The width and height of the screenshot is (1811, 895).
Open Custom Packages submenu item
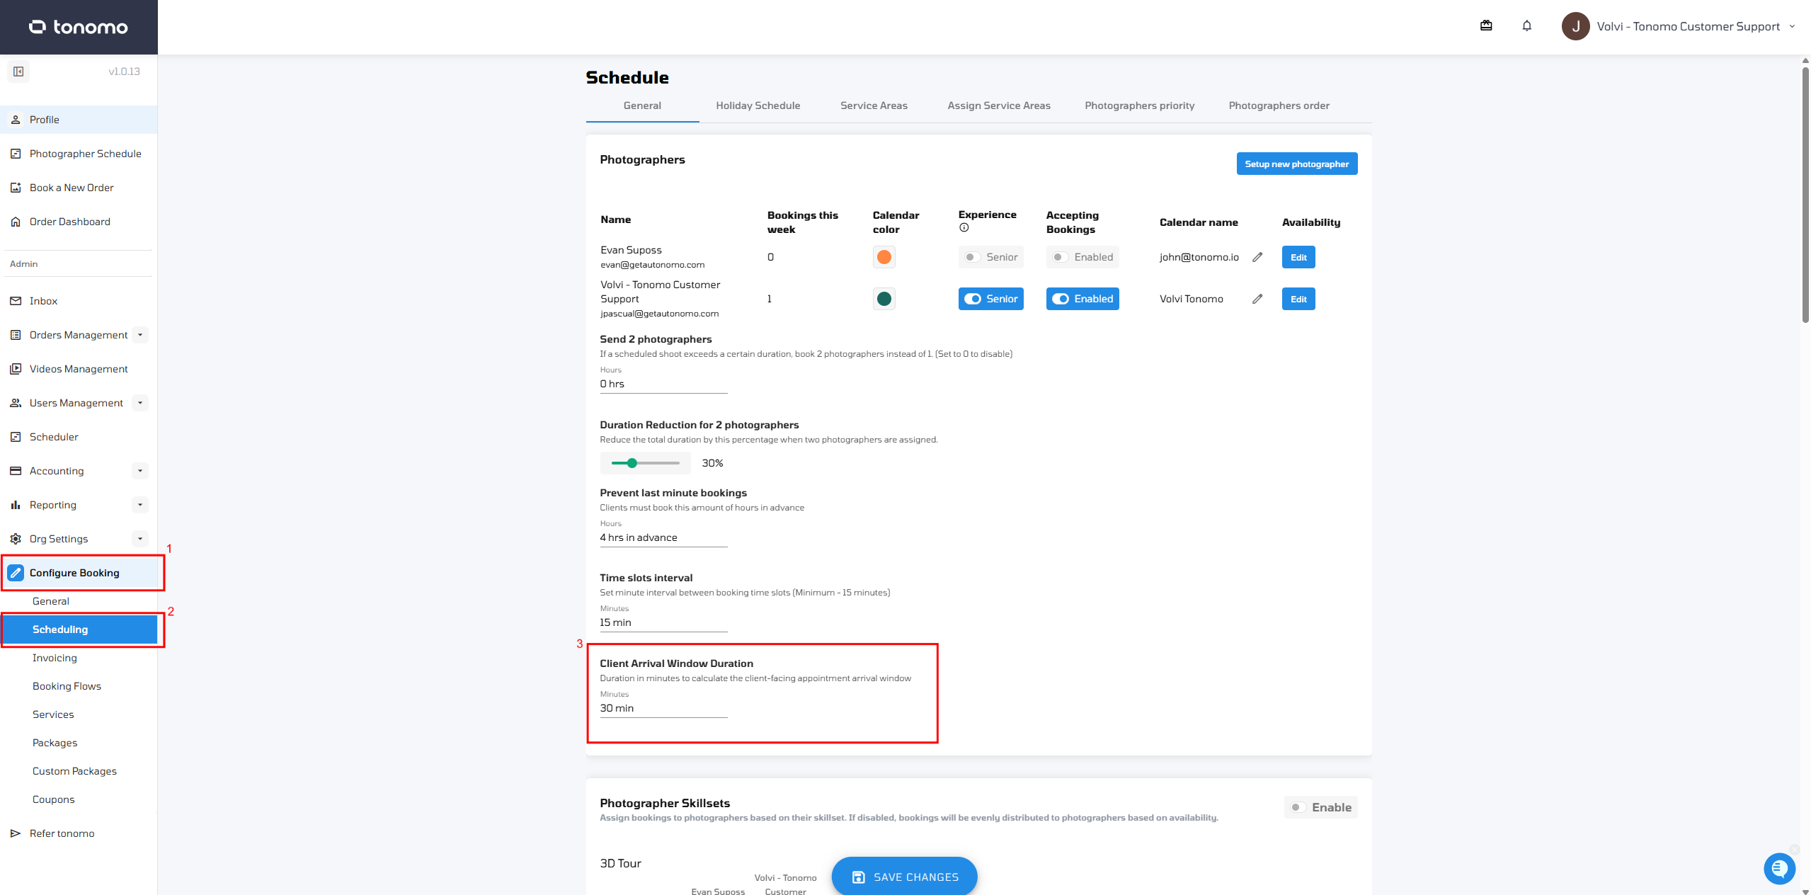[x=74, y=771]
